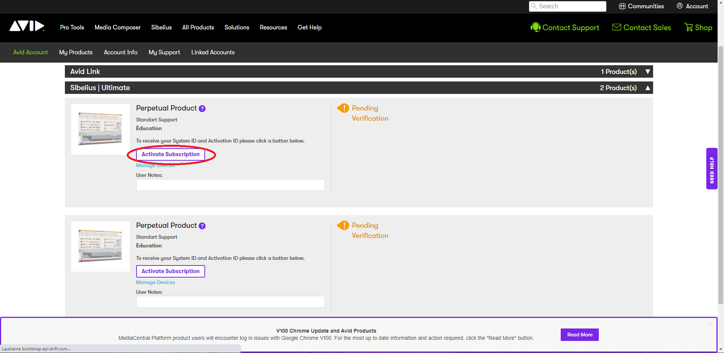Go to the Account Info tab
This screenshot has width=724, height=353.
coord(121,52)
